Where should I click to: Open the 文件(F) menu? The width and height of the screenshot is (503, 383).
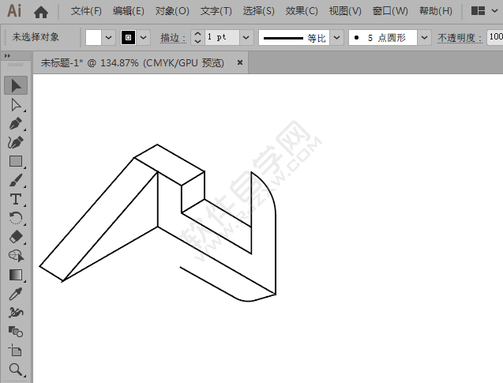coord(86,11)
